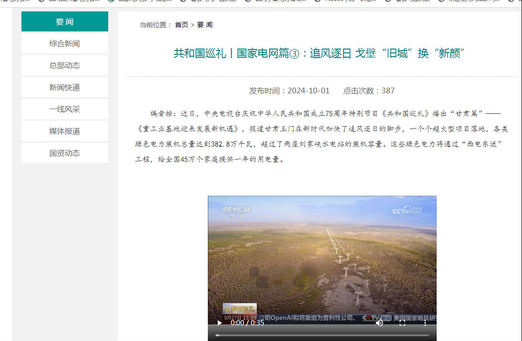Screen dimensions: 522x341
Task: Open 一线风采 section
Action: pos(64,109)
